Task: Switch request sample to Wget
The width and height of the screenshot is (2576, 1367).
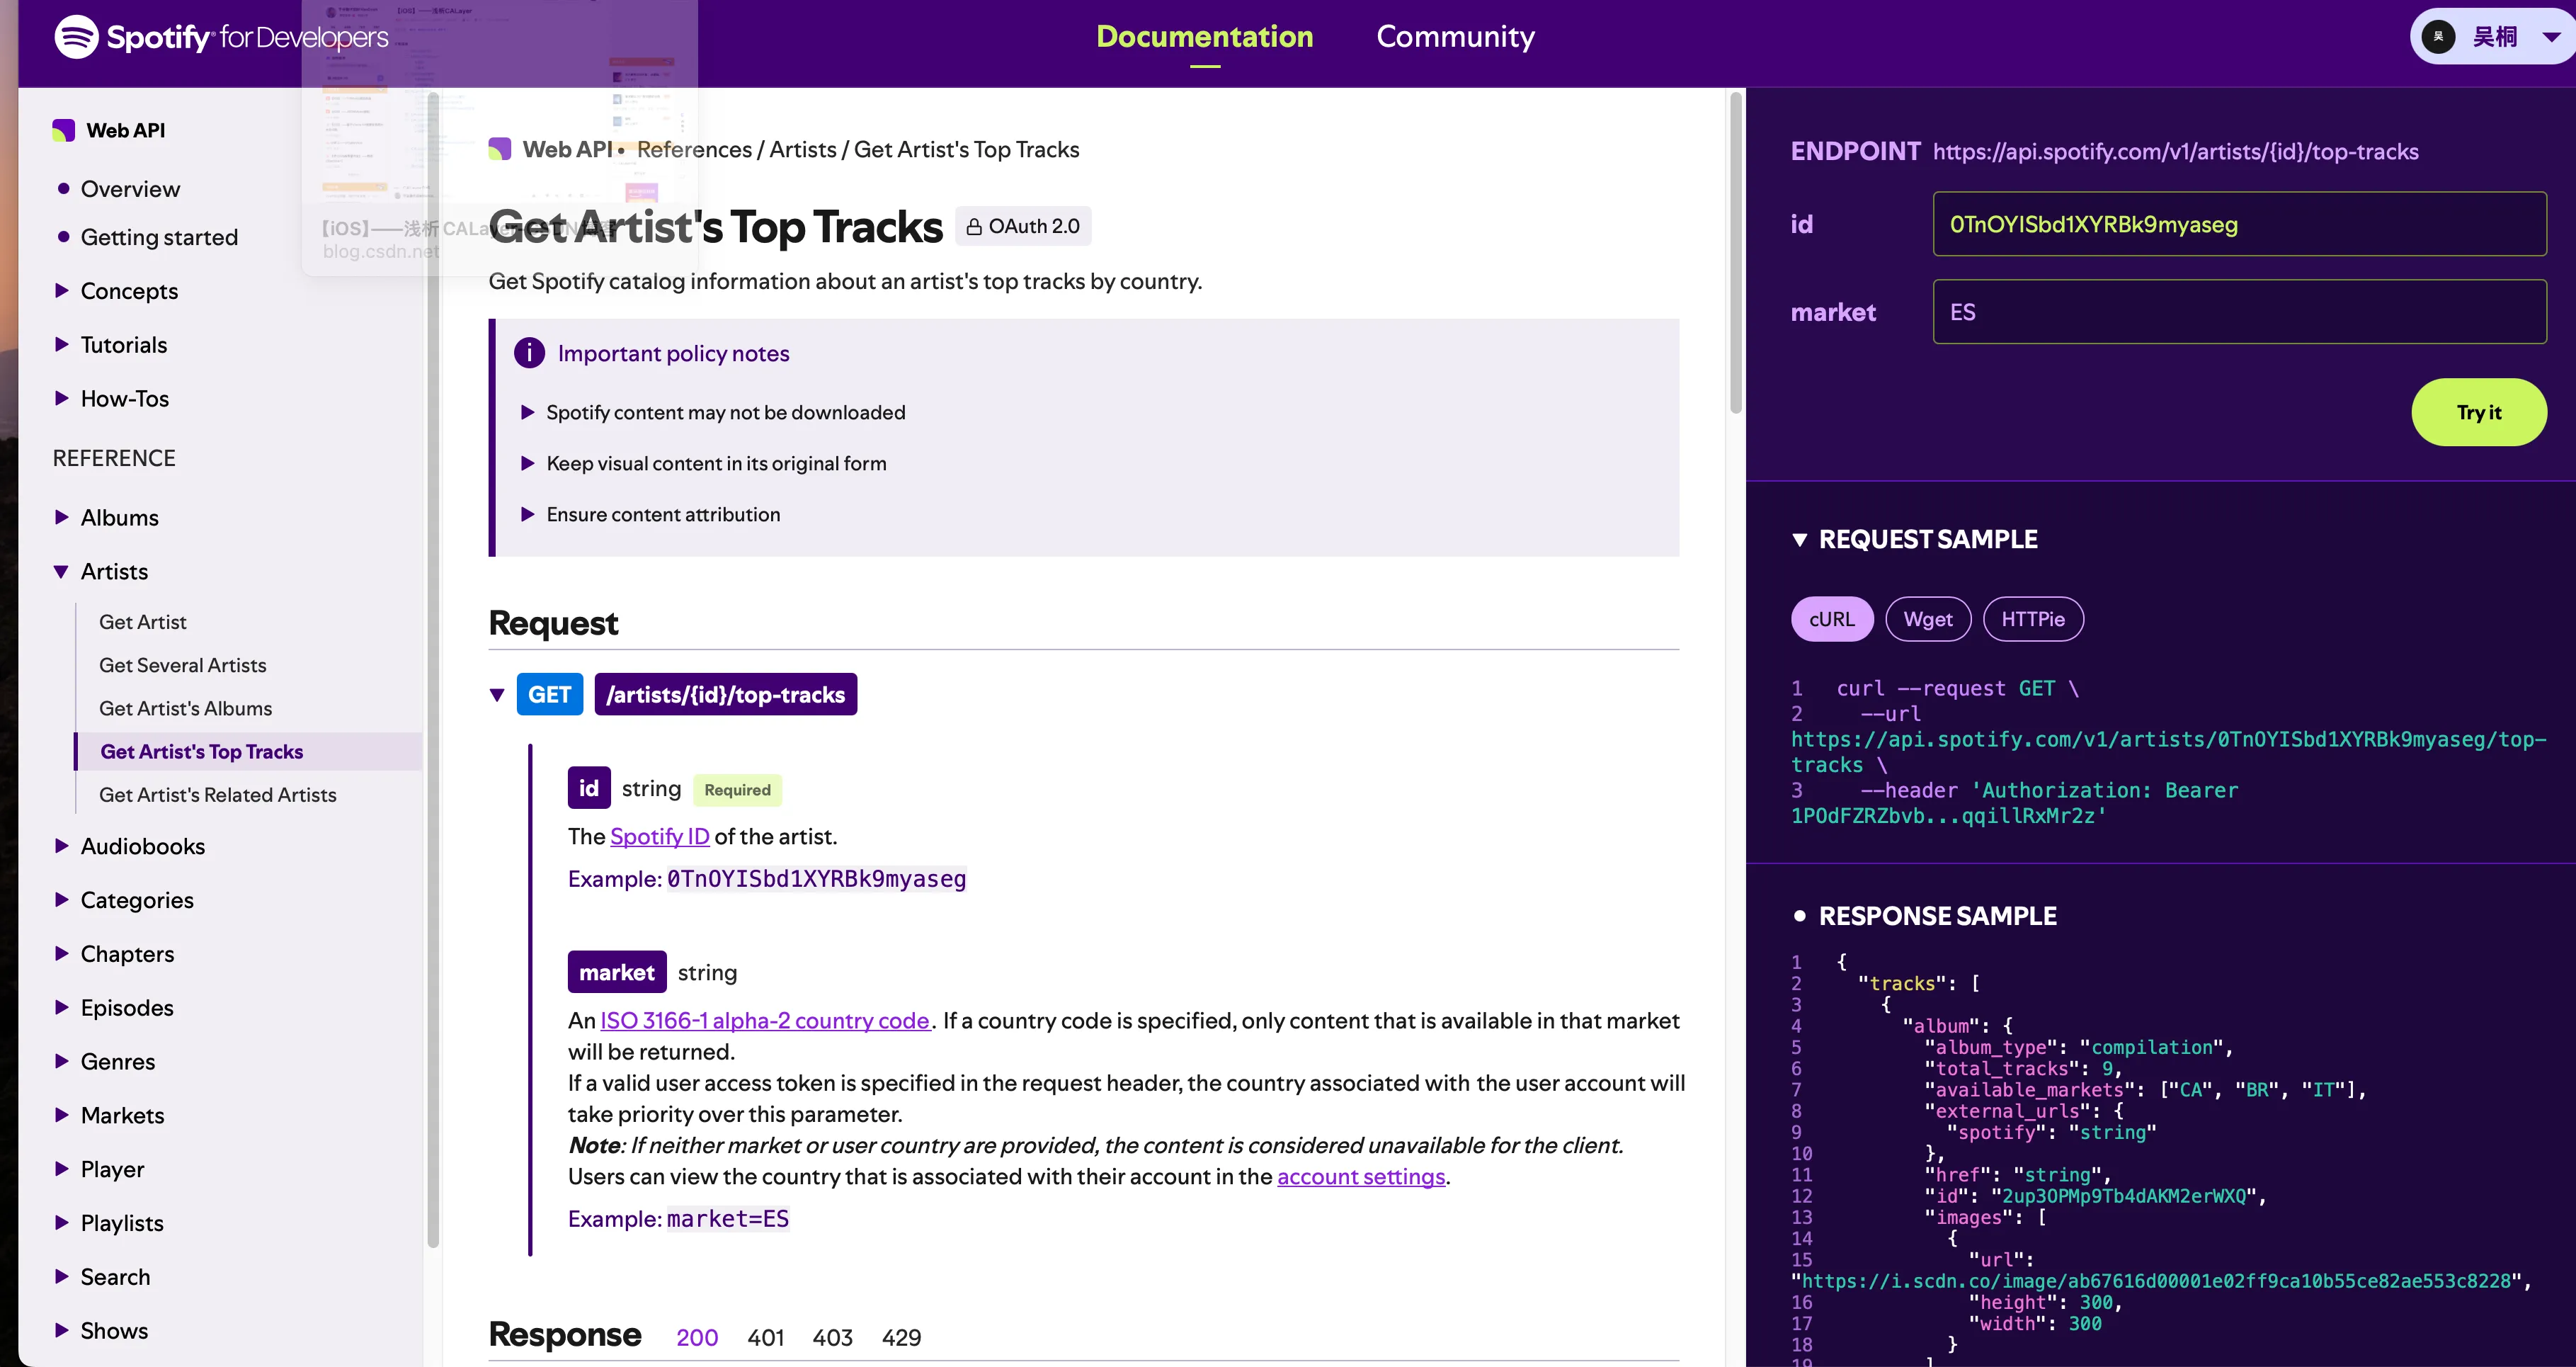Action: click(x=1927, y=619)
